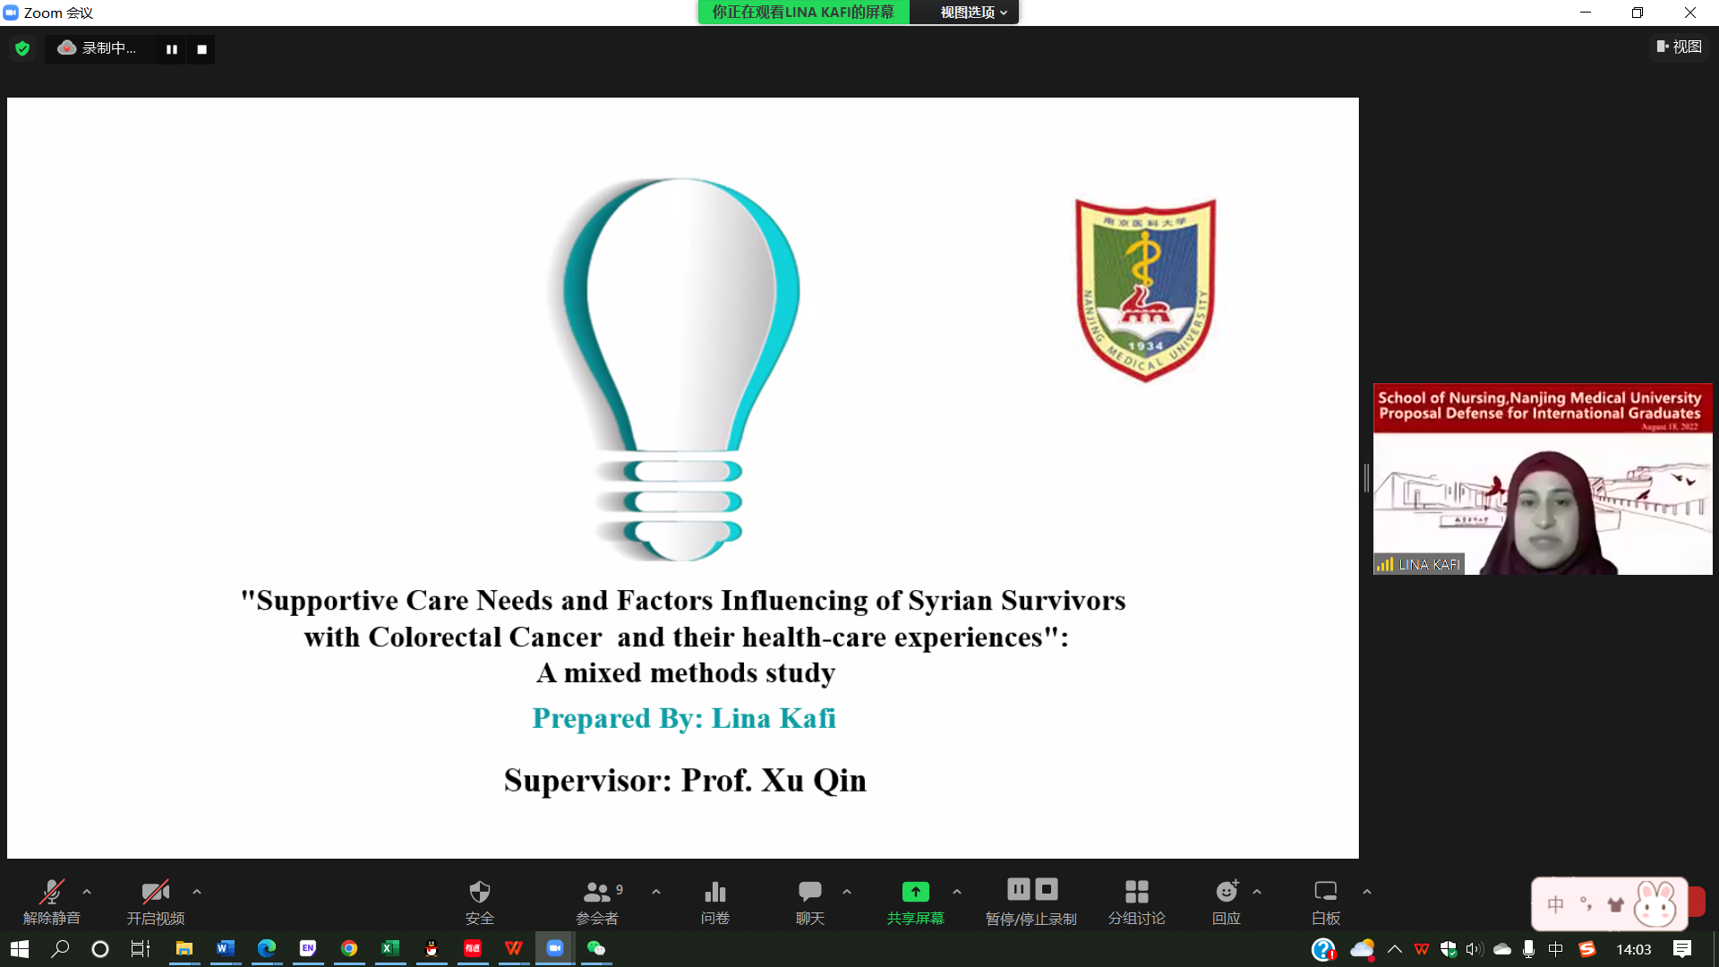1719x967 pixels.
Task: Expand audio options arrow beside microphone
Action: tap(87, 892)
